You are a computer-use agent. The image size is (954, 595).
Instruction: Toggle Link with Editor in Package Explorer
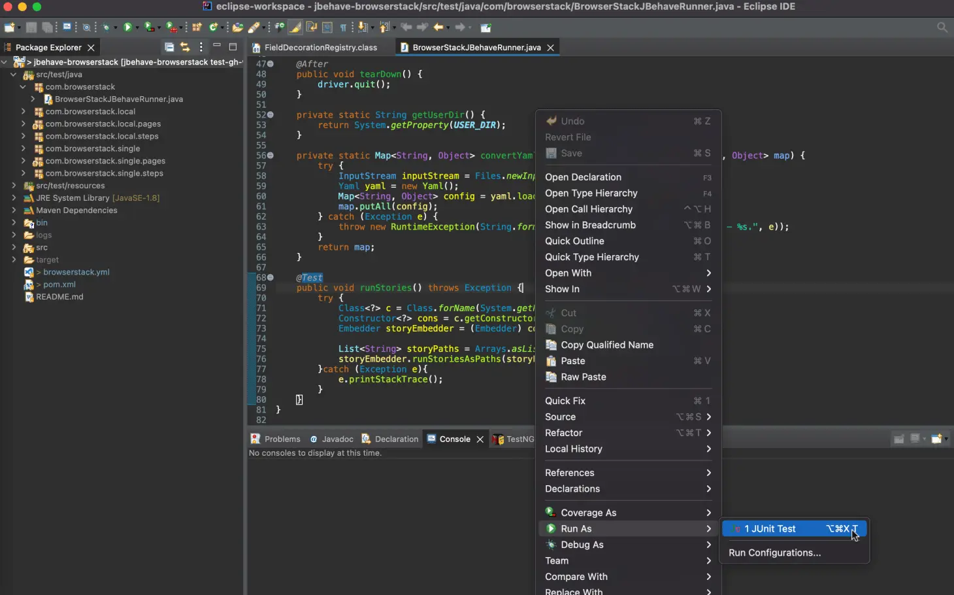tap(186, 47)
